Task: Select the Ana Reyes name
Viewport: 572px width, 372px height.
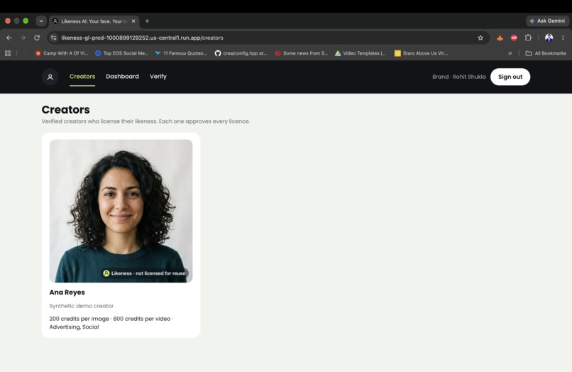Action: pyautogui.click(x=67, y=292)
